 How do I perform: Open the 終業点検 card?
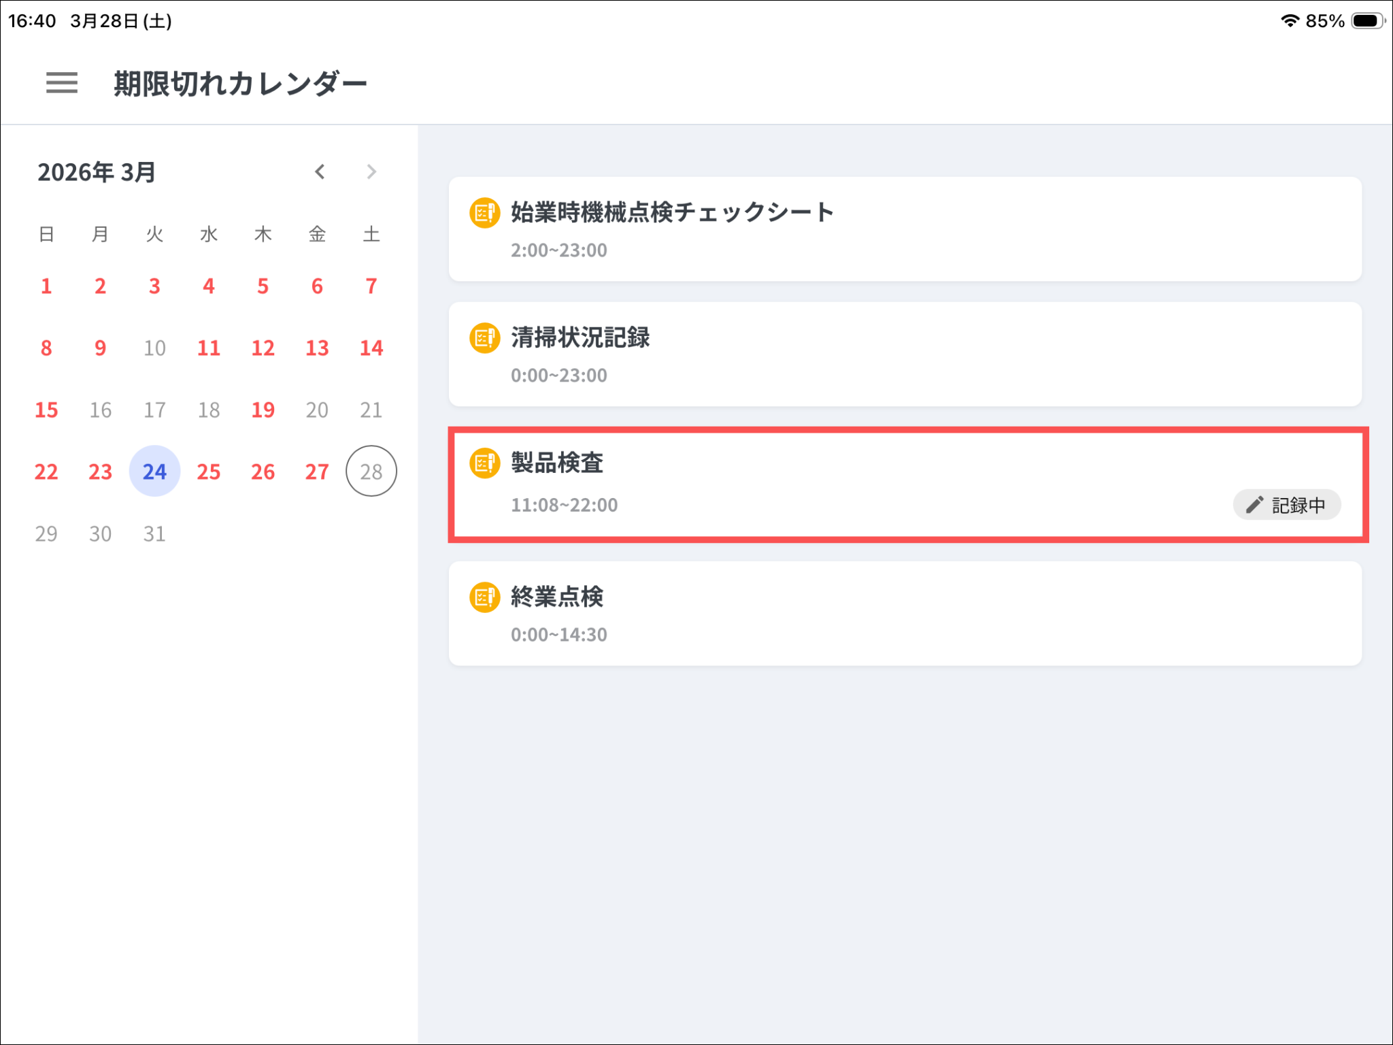coord(905,614)
